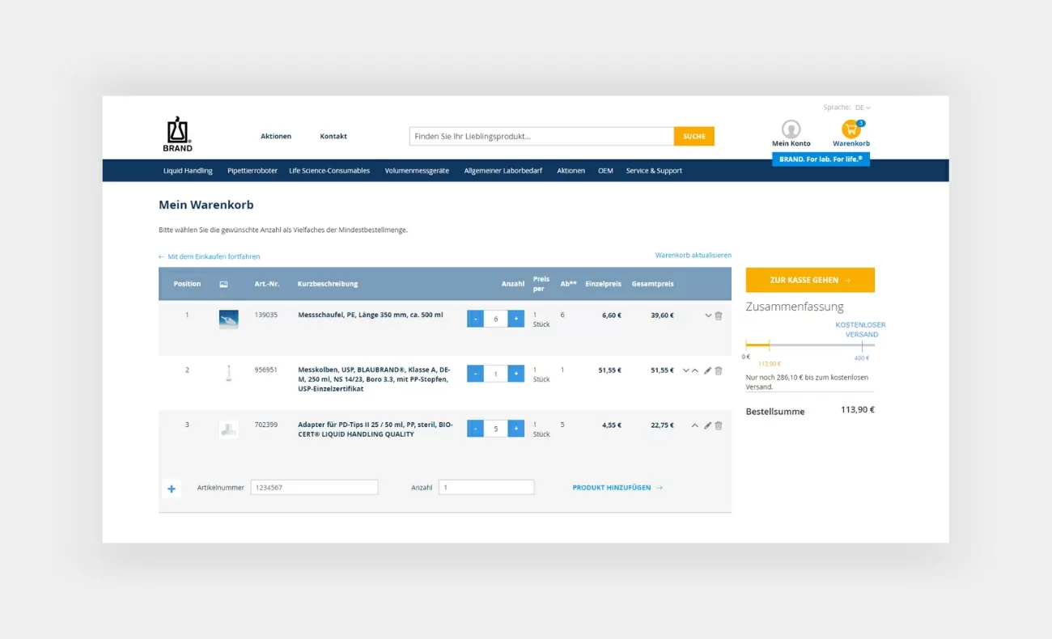Open the Liquid Handling menu
Screen dimensions: 1052x639
tap(188, 171)
